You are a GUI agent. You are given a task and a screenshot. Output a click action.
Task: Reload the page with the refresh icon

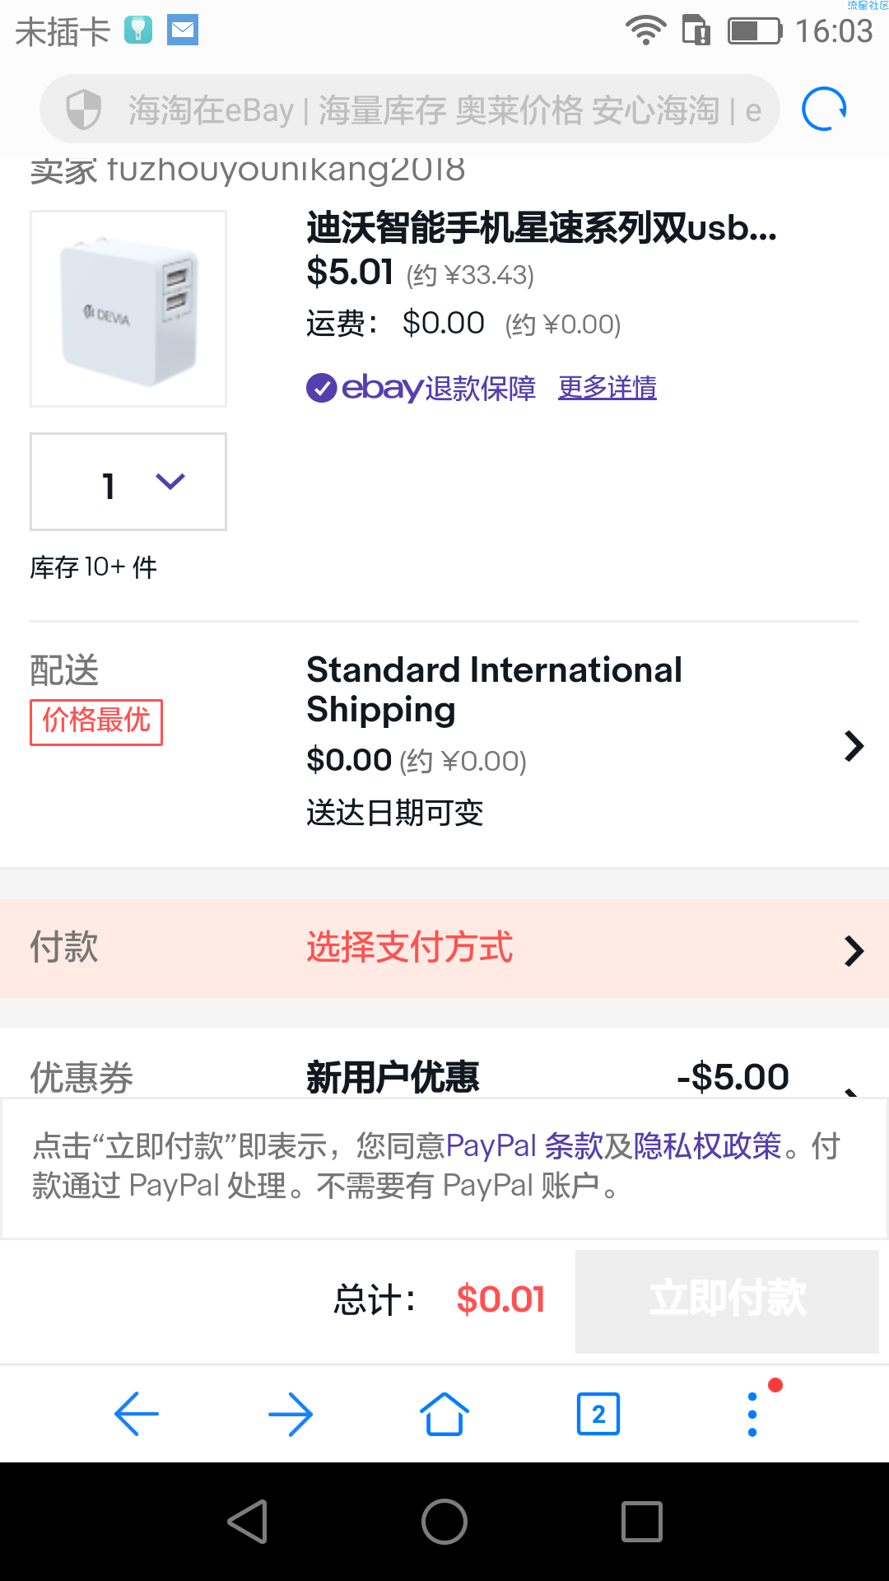pyautogui.click(x=824, y=109)
